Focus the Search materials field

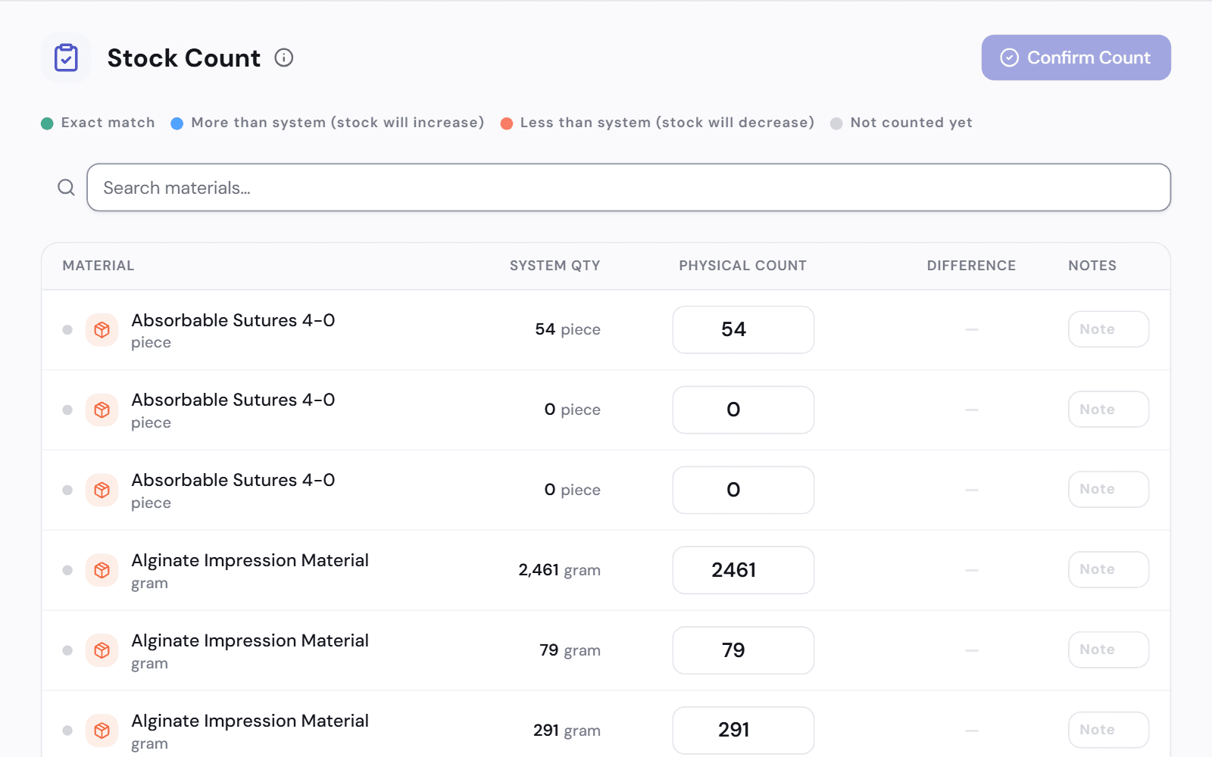pos(629,188)
